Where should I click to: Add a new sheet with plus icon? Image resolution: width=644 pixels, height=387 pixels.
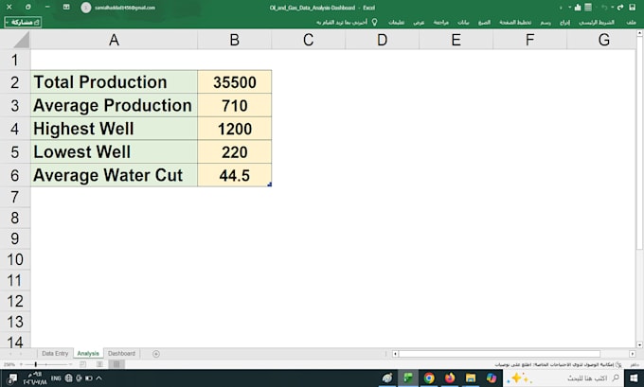click(x=156, y=354)
